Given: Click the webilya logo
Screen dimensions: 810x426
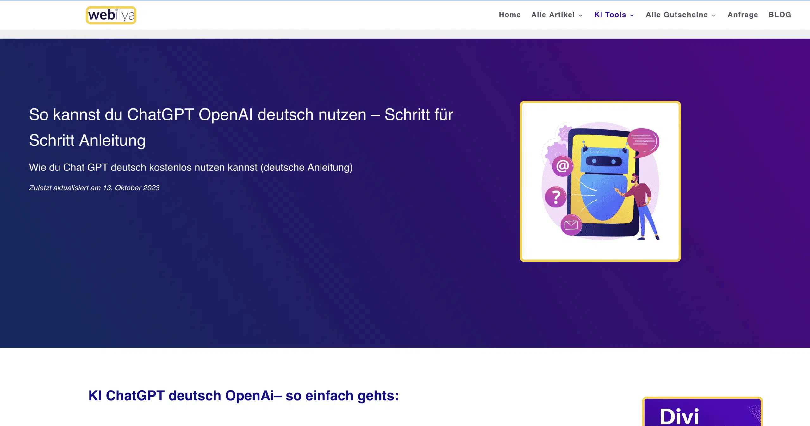Looking at the screenshot, I should pos(111,15).
